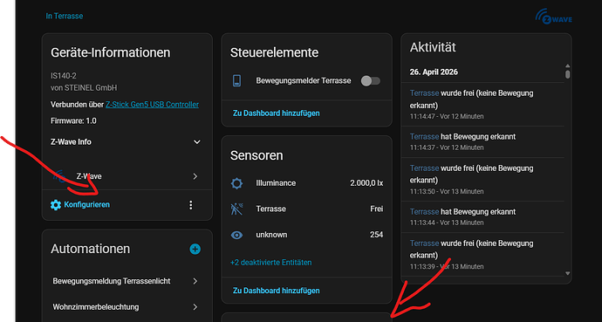Image resolution: width=602 pixels, height=322 pixels.
Task: Click the Z-Wave integration label
Action: point(89,176)
